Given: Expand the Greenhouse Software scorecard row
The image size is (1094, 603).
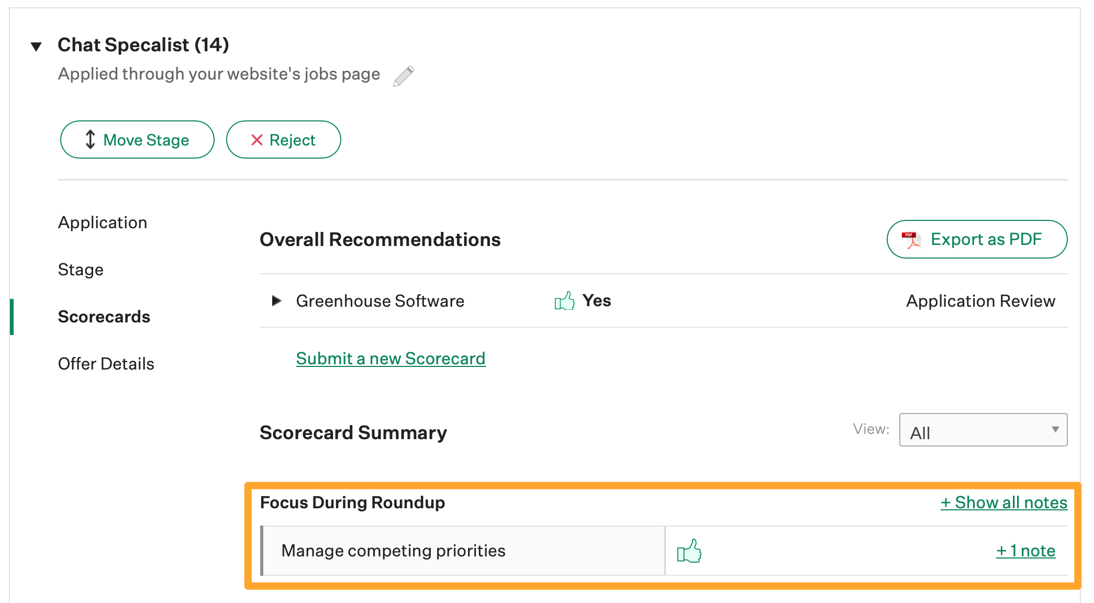Looking at the screenshot, I should (276, 301).
